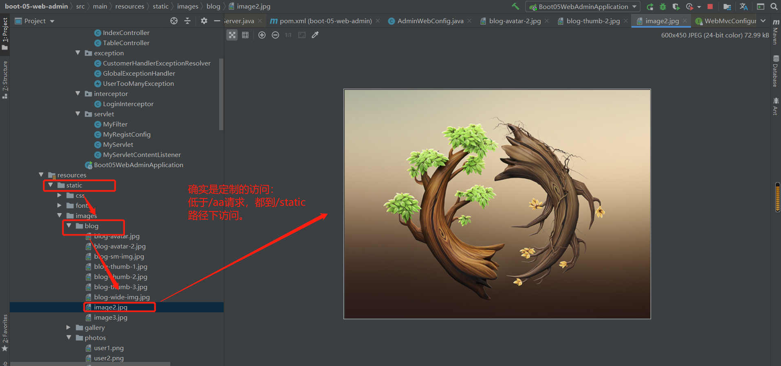Viewport: 781px width, 366px height.
Task: Select UserTooManyException class
Action: tap(138, 83)
